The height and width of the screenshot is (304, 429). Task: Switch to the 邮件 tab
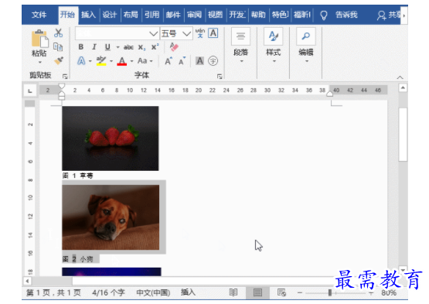[173, 15]
